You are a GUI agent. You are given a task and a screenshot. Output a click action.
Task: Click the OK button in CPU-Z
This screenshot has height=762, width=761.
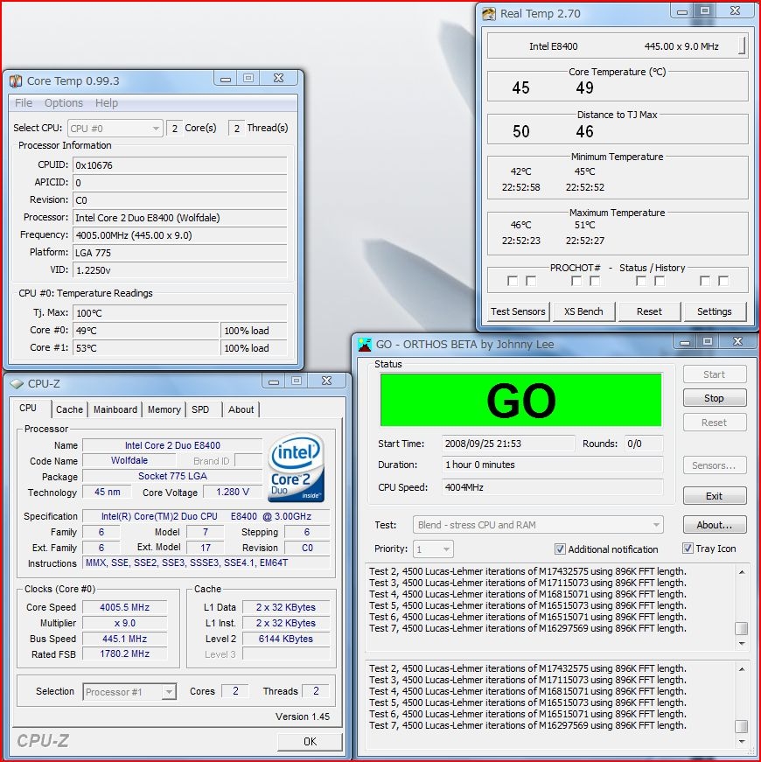[x=310, y=742]
